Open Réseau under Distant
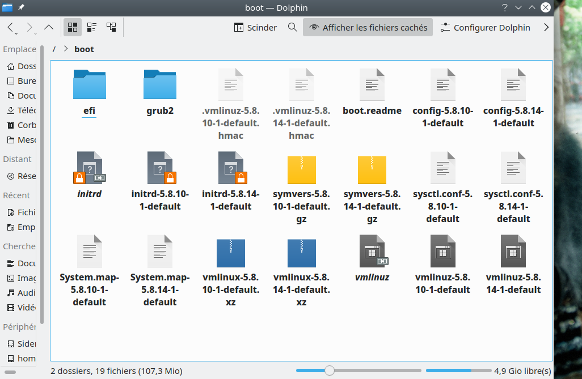 tap(21, 176)
